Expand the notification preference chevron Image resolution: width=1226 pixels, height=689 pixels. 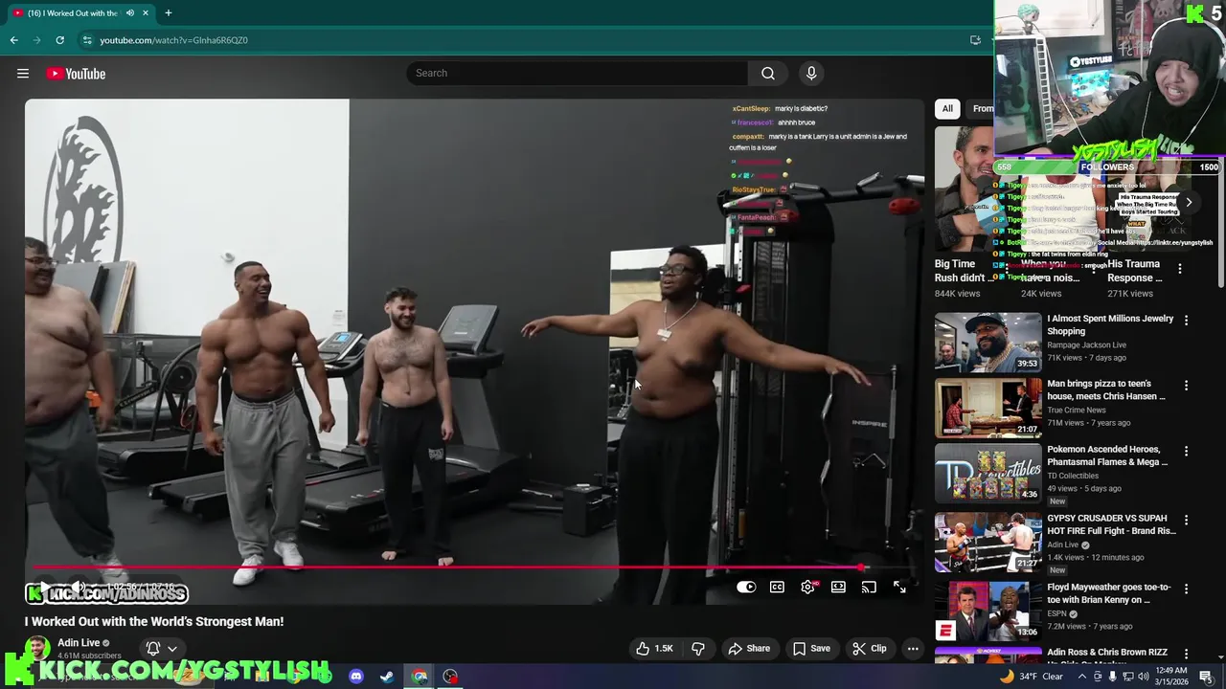coord(172,649)
